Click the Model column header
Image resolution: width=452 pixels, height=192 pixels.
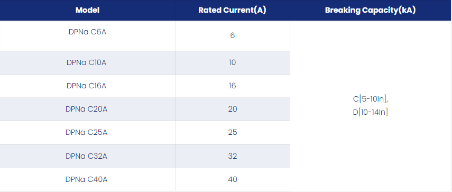click(x=87, y=11)
